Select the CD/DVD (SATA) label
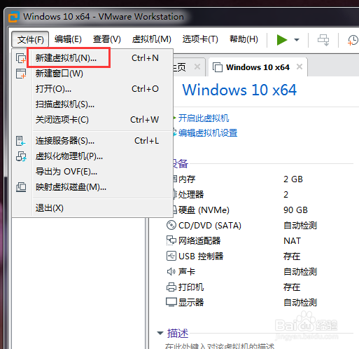The image size is (359, 349). (x=210, y=226)
